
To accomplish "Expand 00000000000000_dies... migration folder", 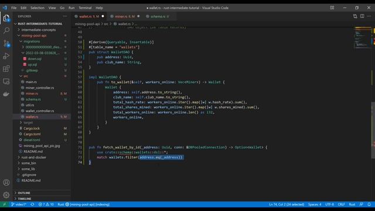I will [42, 47].
